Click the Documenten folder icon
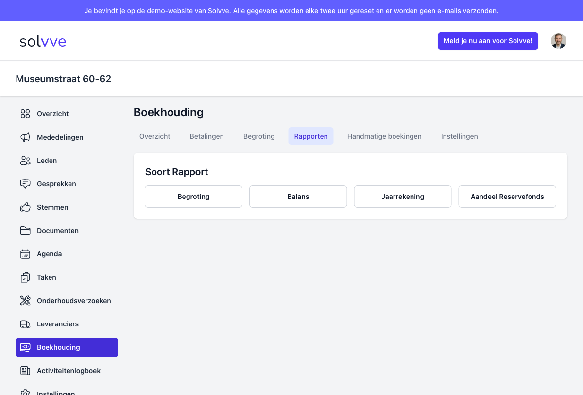 25,231
